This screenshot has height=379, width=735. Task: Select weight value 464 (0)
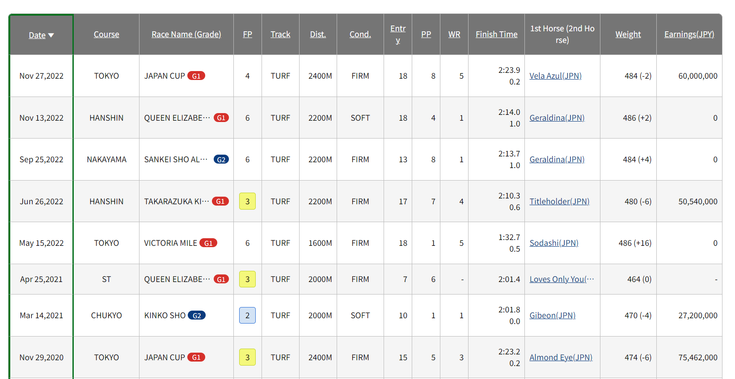[639, 279]
